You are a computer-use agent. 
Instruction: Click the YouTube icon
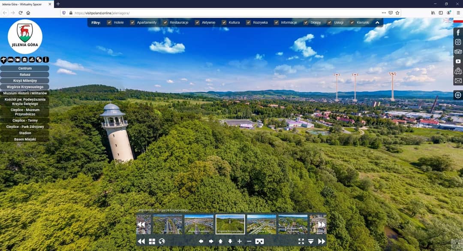458,62
